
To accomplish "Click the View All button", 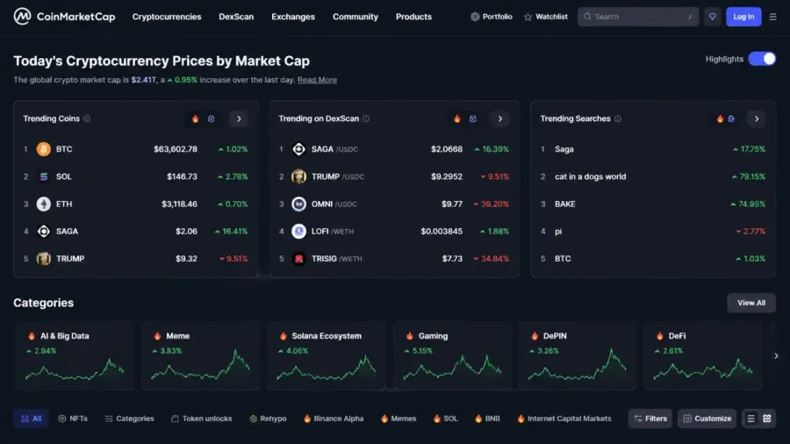I will (x=751, y=303).
